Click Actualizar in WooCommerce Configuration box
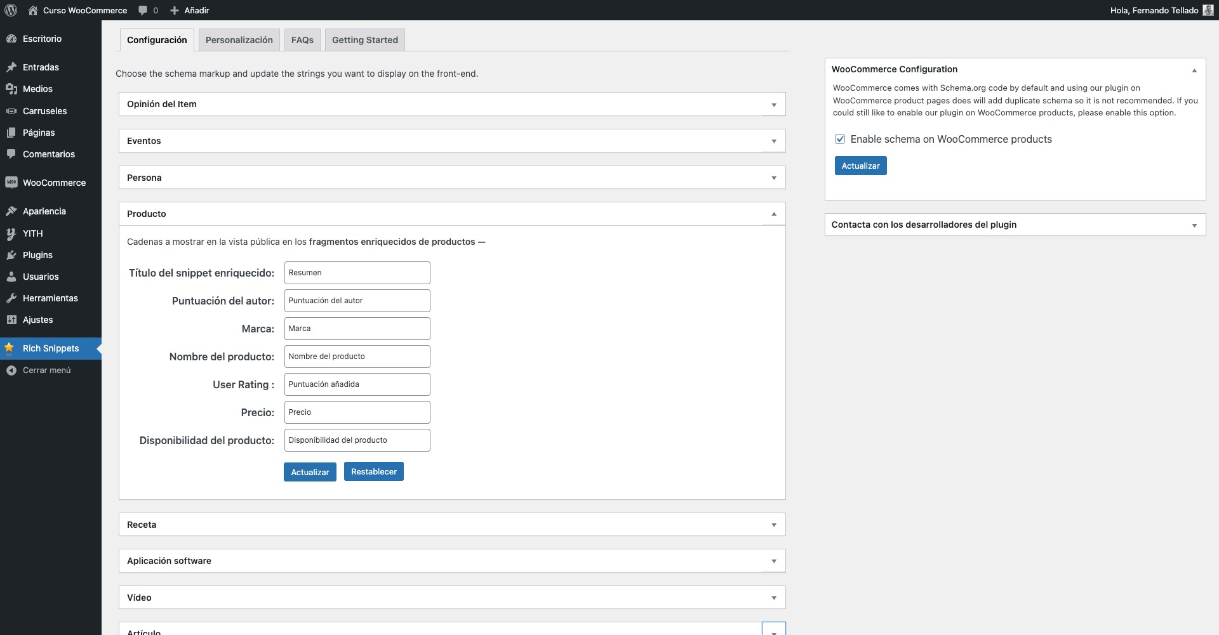The width and height of the screenshot is (1219, 635). pyautogui.click(x=860, y=166)
